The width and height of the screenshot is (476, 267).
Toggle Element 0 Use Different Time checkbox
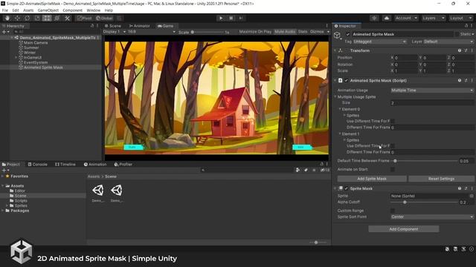click(393, 121)
